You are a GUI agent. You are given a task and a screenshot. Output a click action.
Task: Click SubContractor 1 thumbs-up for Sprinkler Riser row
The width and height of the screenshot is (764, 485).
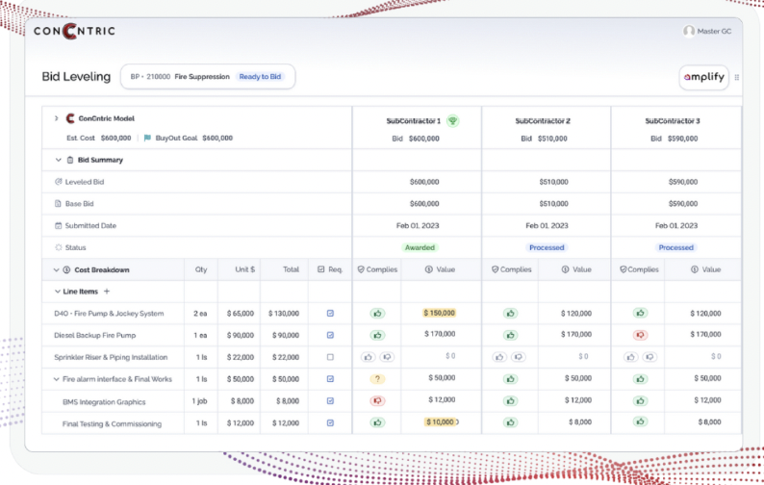[369, 356]
